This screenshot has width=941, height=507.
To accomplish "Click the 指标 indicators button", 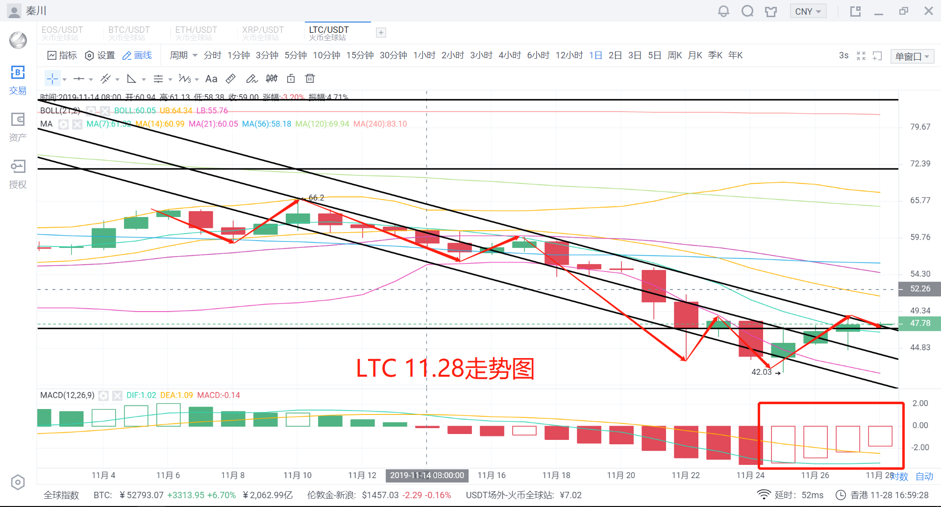I will coord(62,55).
